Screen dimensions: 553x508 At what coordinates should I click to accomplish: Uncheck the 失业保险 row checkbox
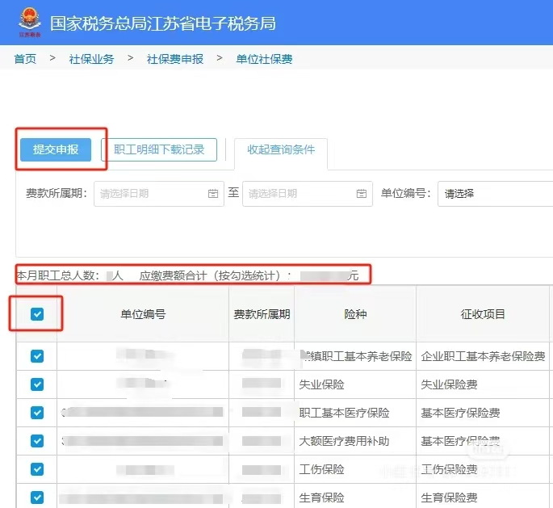tap(37, 384)
